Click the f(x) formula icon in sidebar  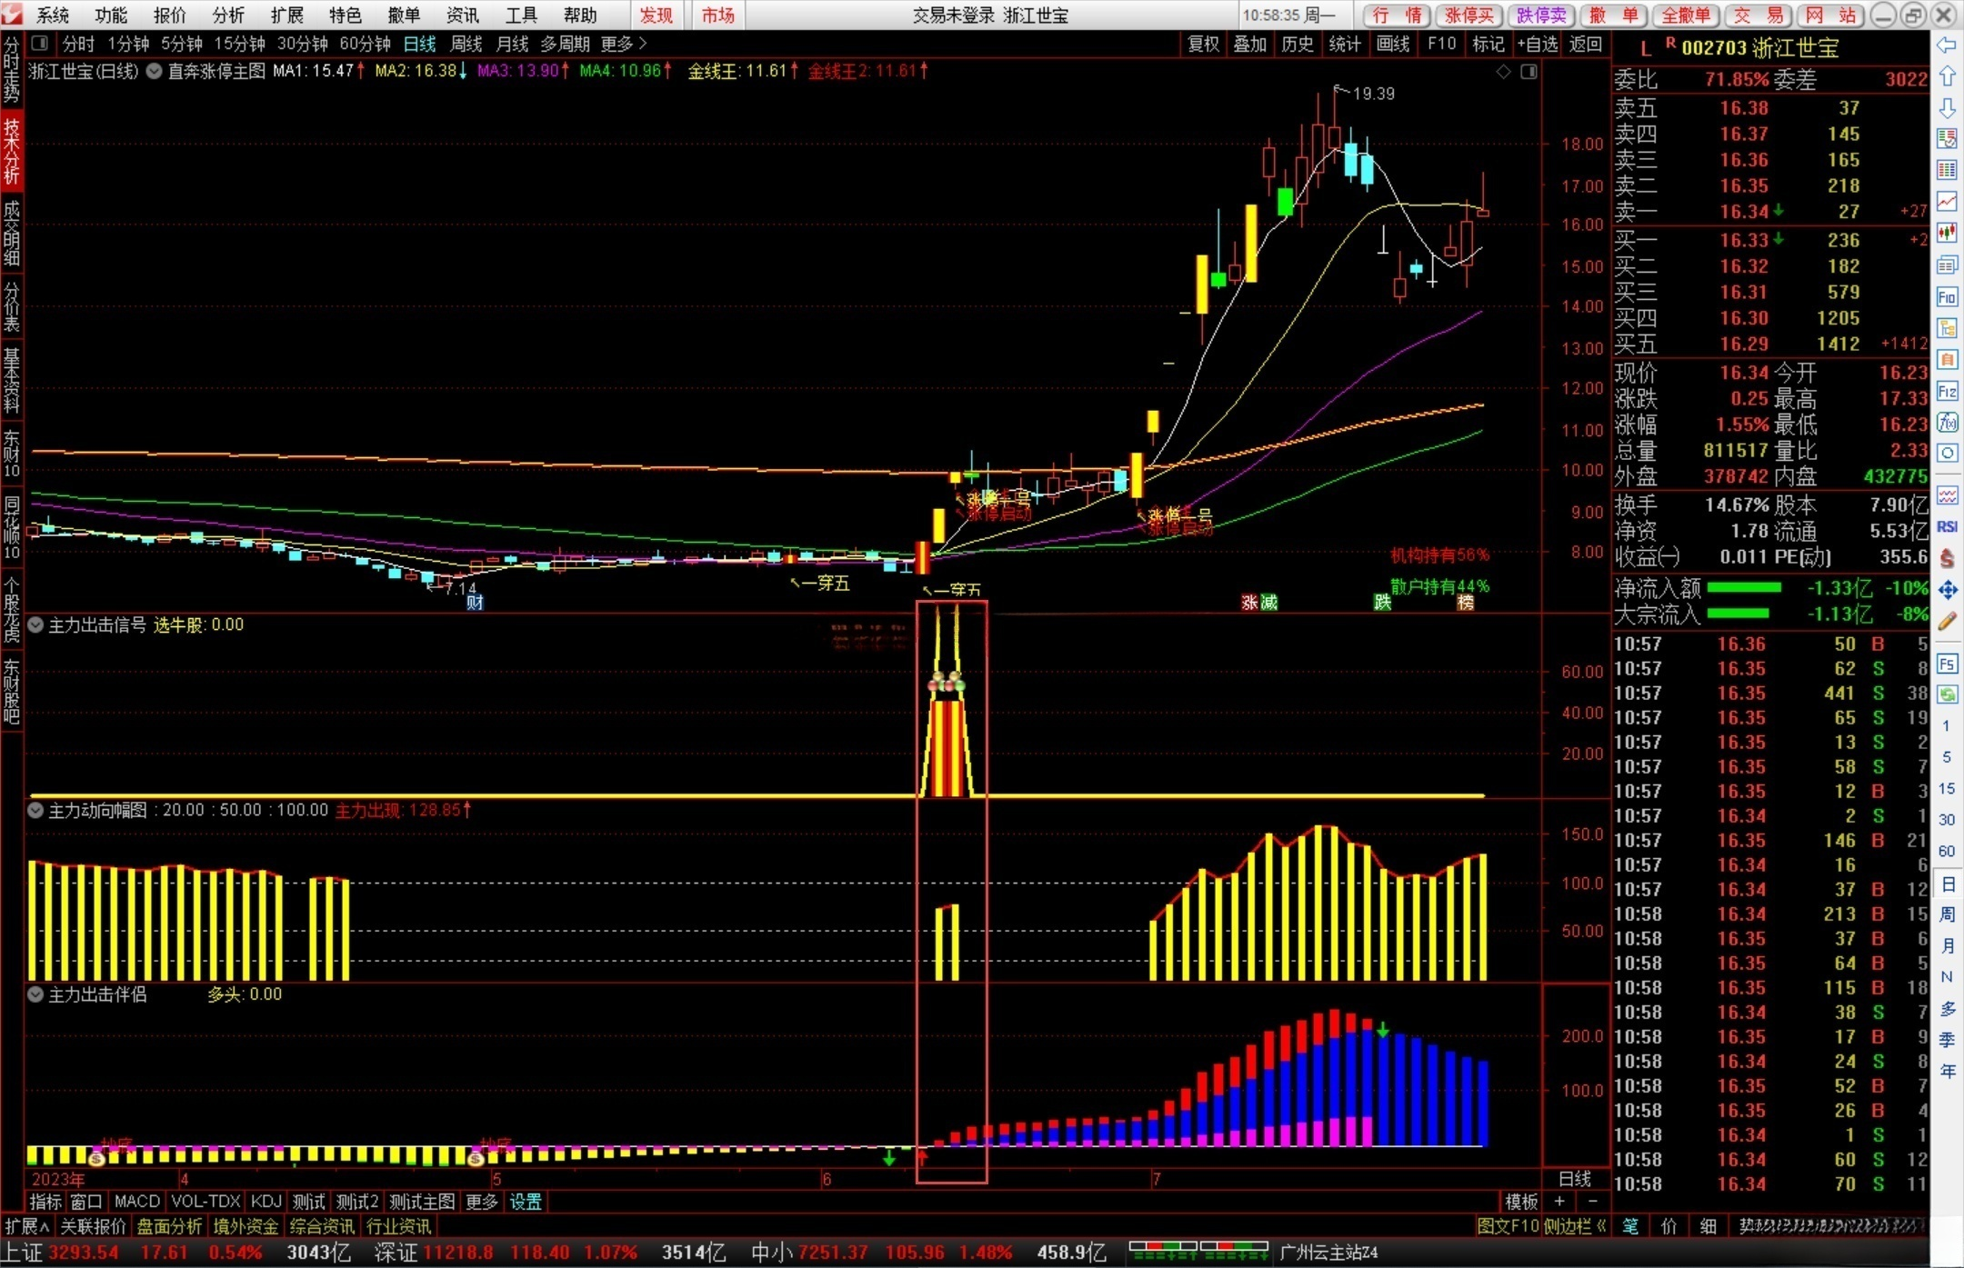coord(1947,422)
